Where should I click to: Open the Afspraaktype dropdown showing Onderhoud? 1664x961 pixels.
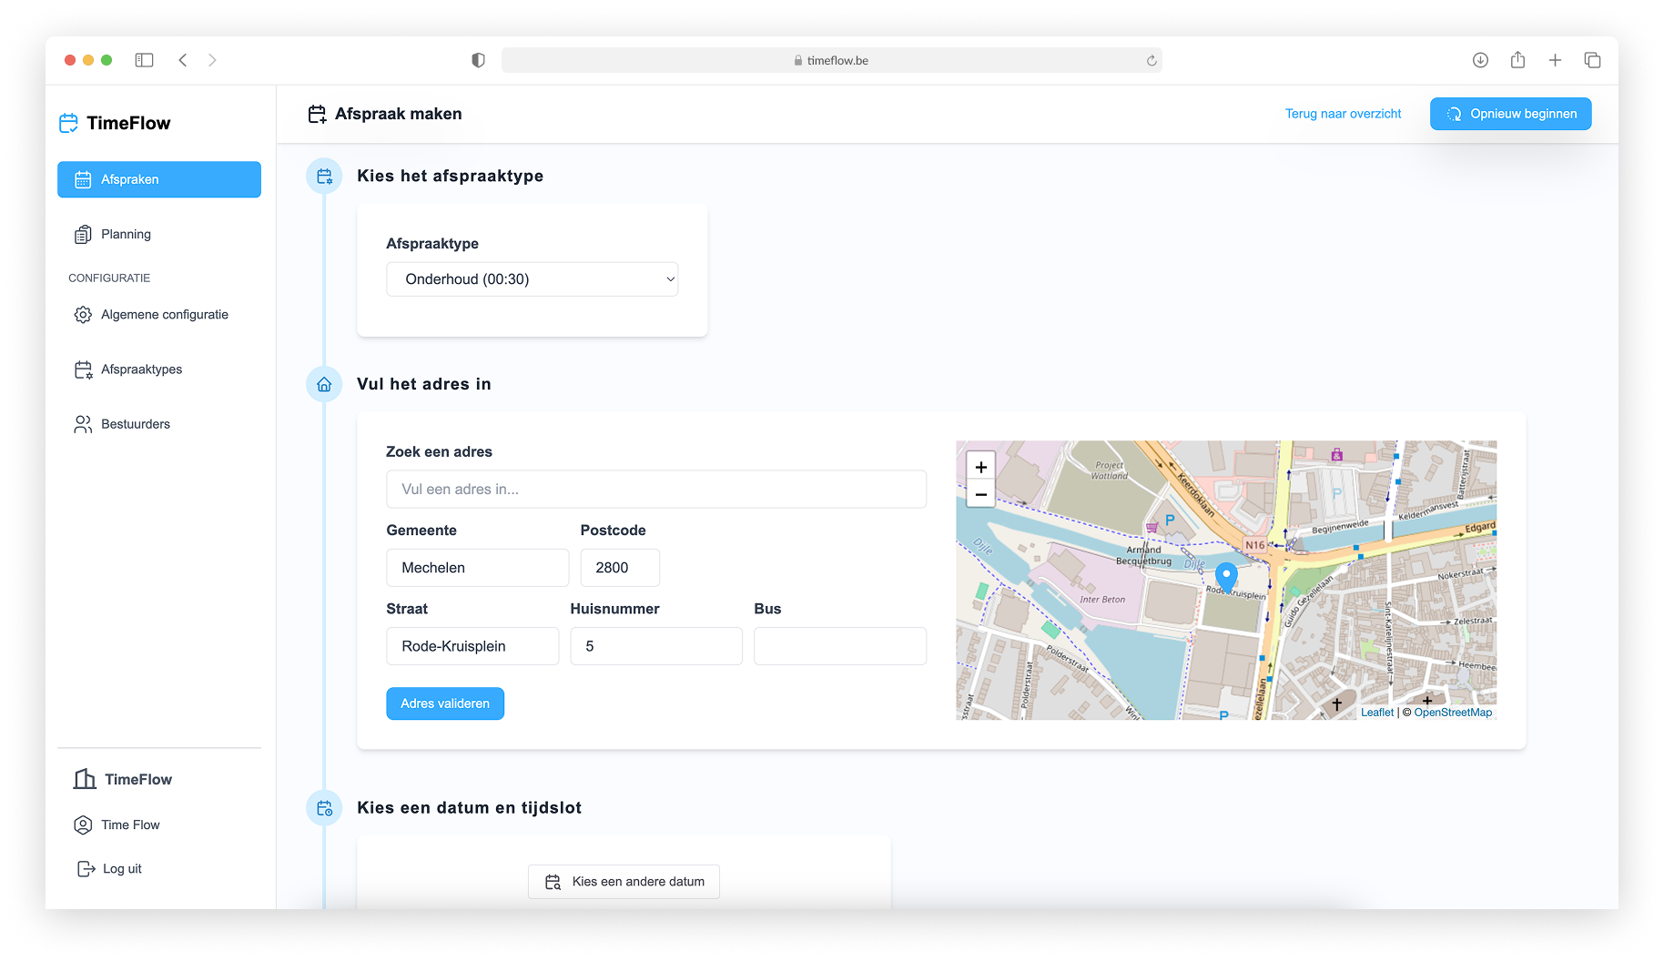tap(532, 279)
